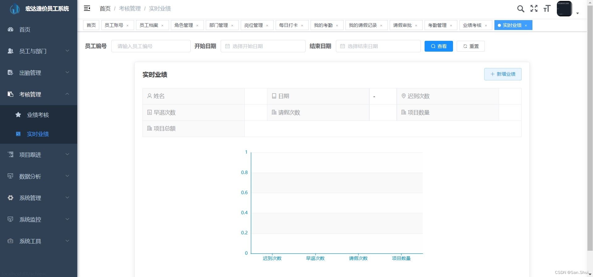The image size is (593, 277).
Task: Click the 迟到次数 chart axis label
Action: point(272,258)
